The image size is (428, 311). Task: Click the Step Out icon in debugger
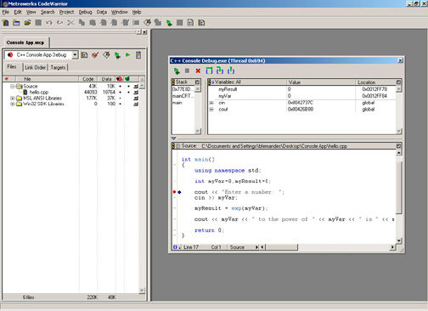click(x=231, y=71)
